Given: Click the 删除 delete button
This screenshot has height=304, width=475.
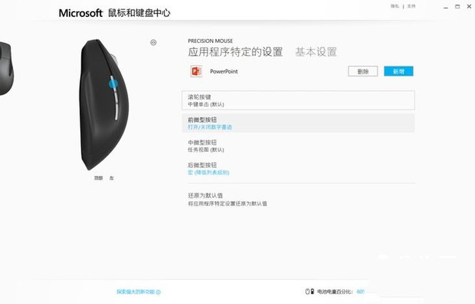Looking at the screenshot, I should (x=362, y=71).
